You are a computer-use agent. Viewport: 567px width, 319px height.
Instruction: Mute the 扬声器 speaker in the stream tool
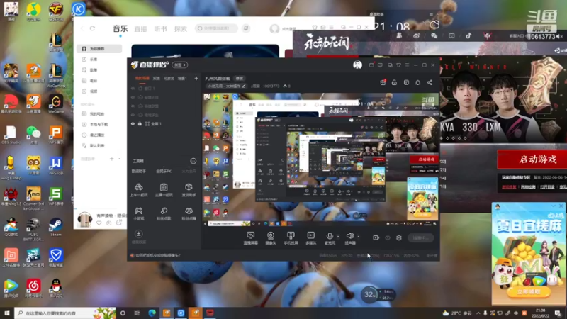point(349,236)
